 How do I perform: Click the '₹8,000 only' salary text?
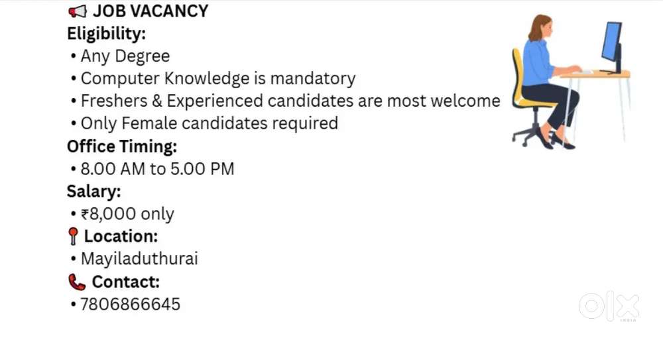click(x=127, y=214)
